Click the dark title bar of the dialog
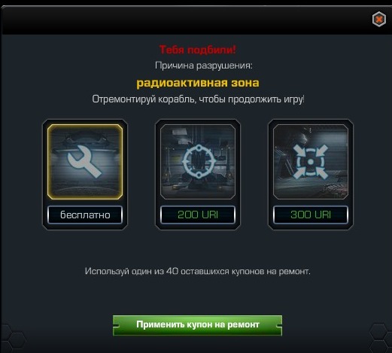392x353 pixels. 186,20
